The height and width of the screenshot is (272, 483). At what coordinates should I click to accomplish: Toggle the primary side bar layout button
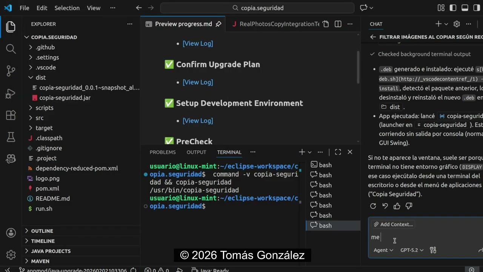tap(453, 8)
